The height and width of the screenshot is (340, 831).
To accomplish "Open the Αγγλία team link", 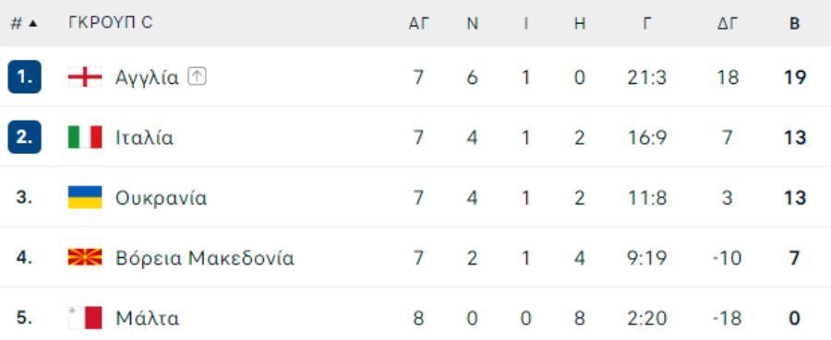I will pyautogui.click(x=147, y=77).
